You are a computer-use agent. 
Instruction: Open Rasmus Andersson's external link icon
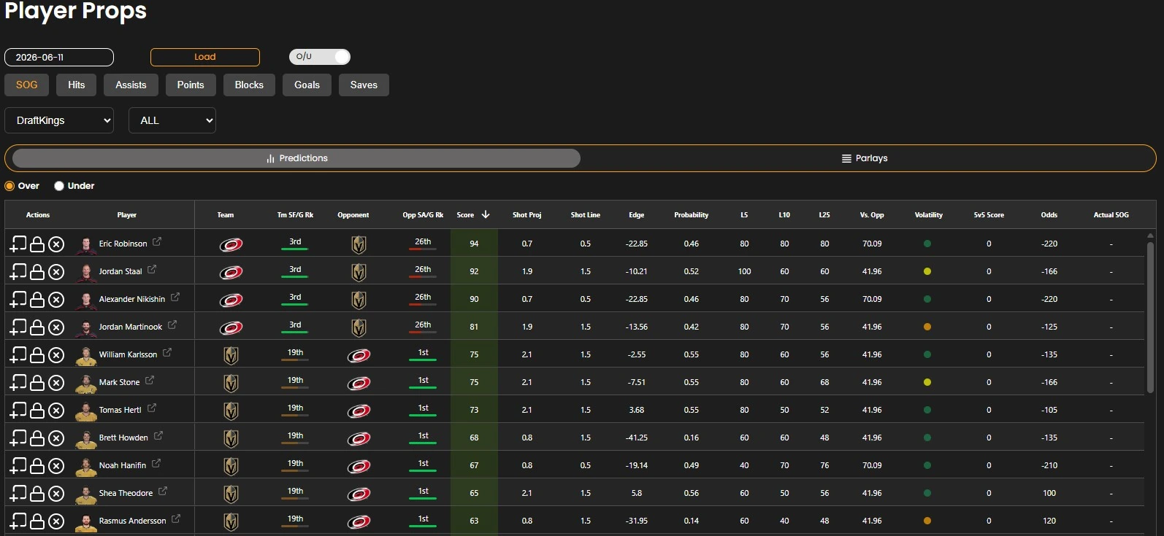176,518
